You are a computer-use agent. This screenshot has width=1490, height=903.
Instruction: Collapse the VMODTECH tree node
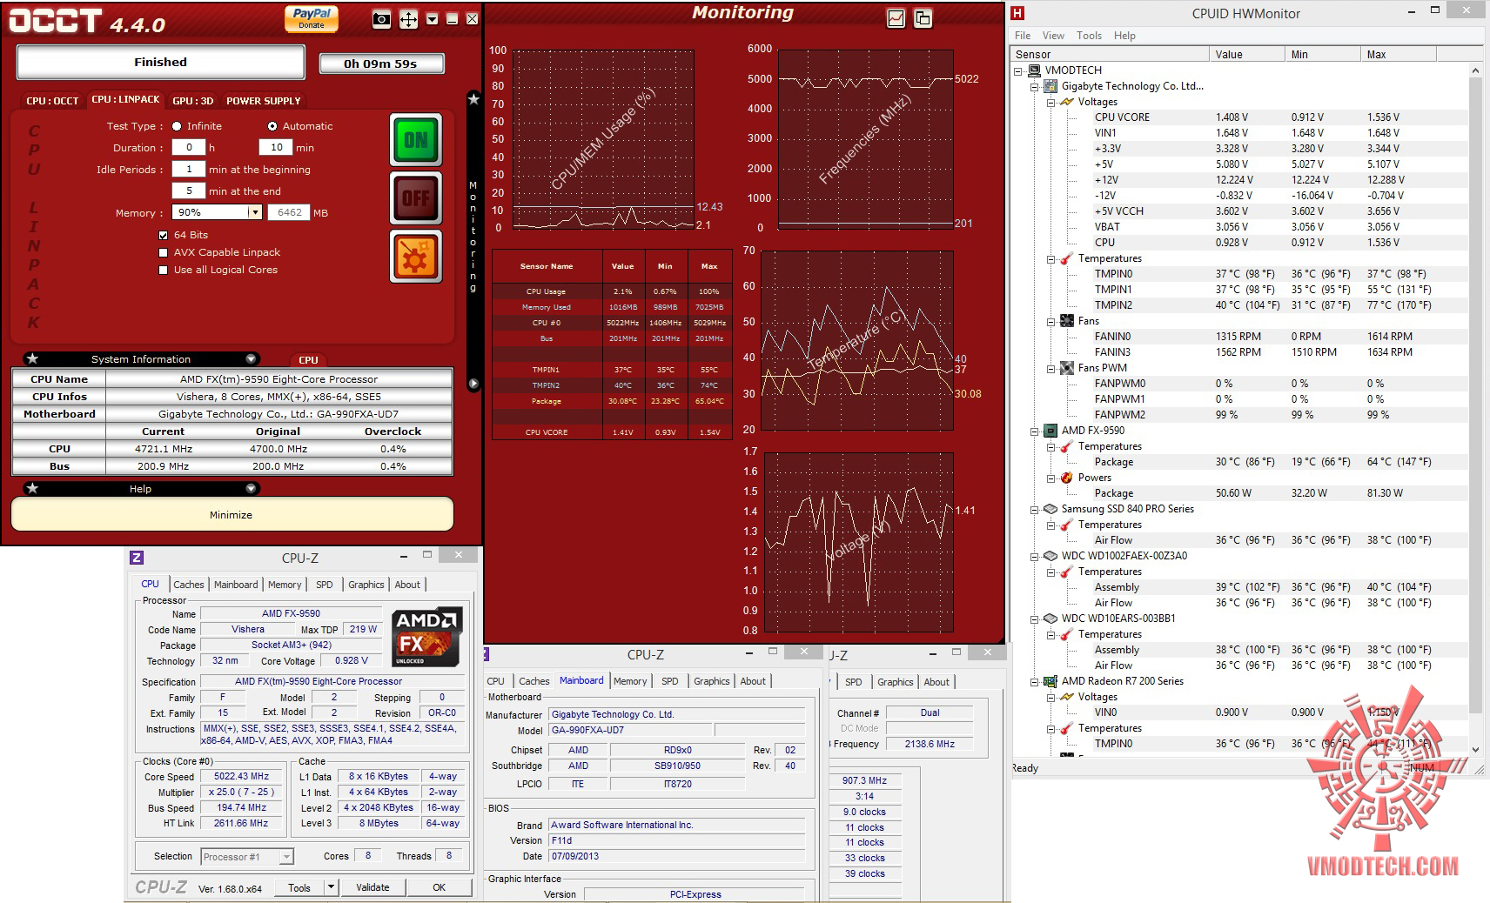point(1018,70)
